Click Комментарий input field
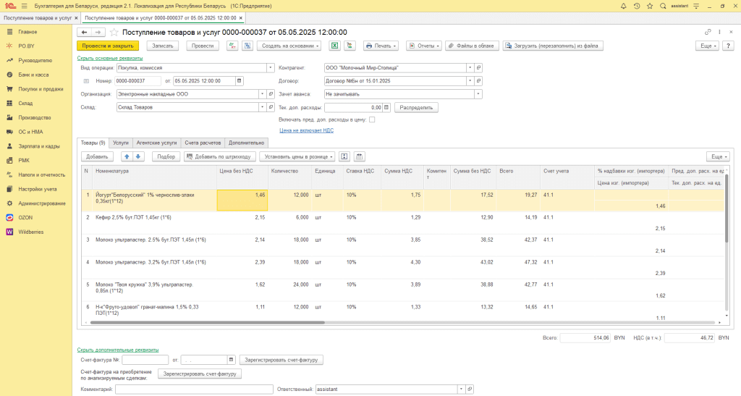 194,389
